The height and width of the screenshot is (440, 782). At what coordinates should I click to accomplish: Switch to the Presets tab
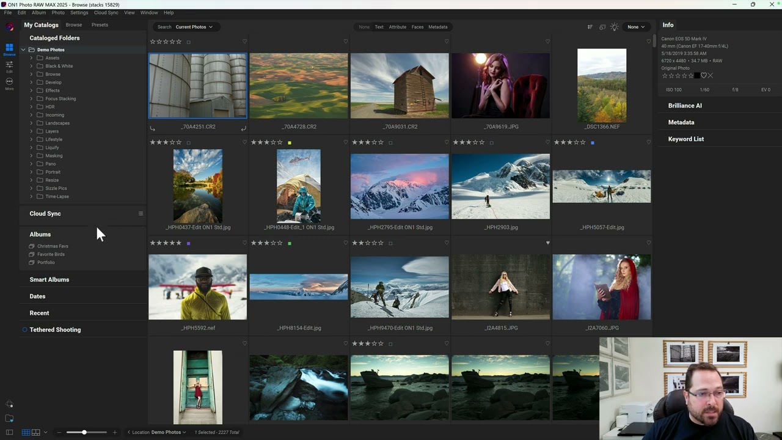(x=100, y=25)
